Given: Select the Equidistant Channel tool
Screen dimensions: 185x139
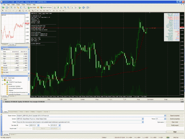Looking at the screenshot, I should pos(20,11).
